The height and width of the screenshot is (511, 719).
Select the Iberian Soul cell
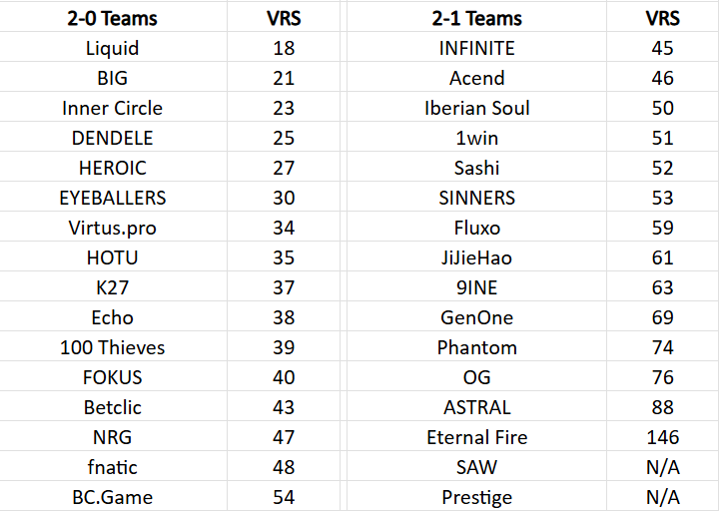pyautogui.click(x=477, y=108)
